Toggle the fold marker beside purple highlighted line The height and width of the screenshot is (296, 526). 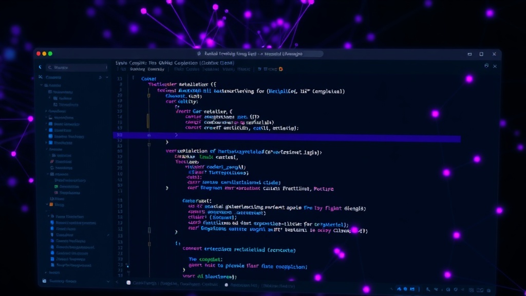pos(149,135)
